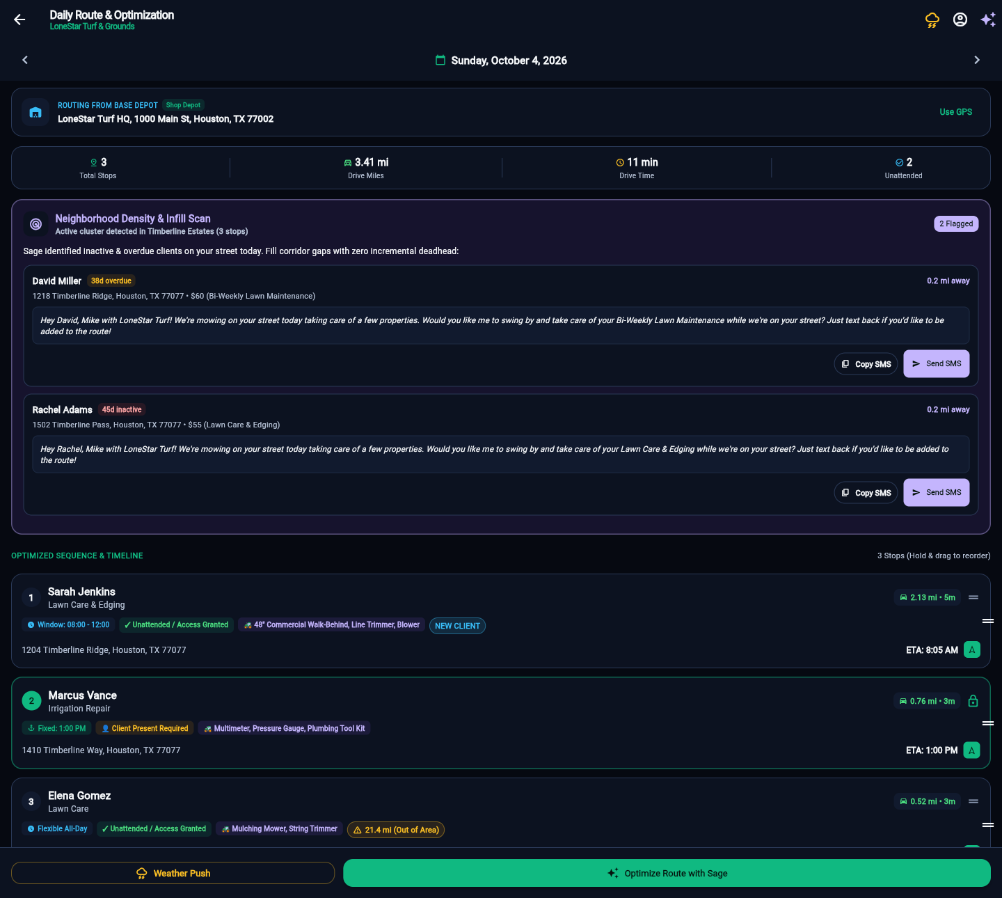Image resolution: width=1002 pixels, height=898 pixels.
Task: Click the 11 min Drive Time stat
Action: [637, 168]
